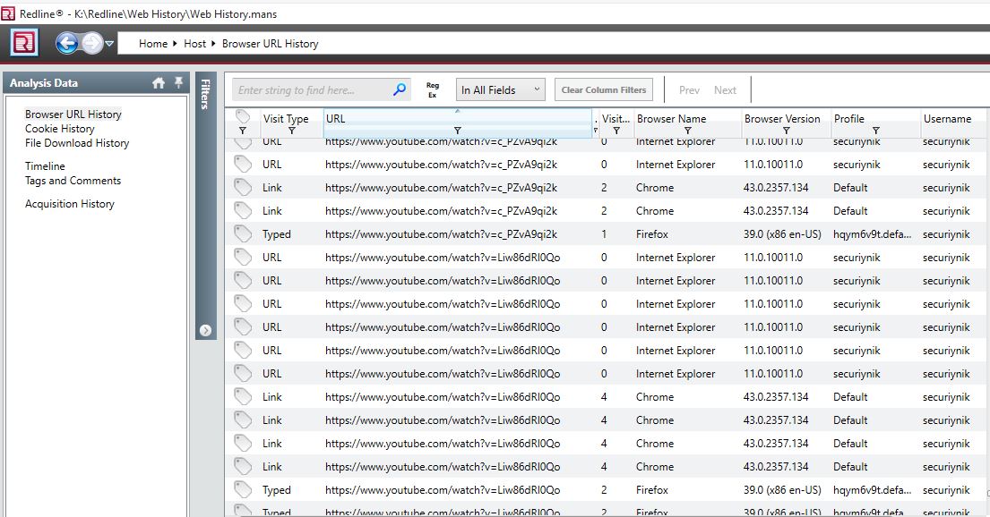Tag the Firefox row with visit count 1
The height and width of the screenshot is (517, 990).
243,234
